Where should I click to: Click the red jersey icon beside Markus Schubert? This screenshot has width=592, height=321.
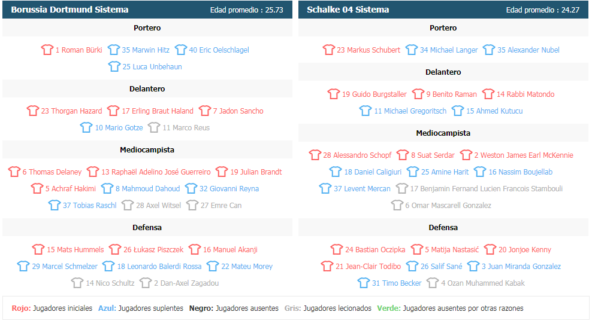pos(328,50)
